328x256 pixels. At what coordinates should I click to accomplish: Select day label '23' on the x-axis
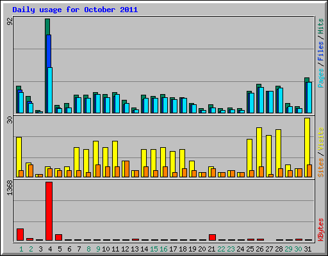click(x=231, y=249)
